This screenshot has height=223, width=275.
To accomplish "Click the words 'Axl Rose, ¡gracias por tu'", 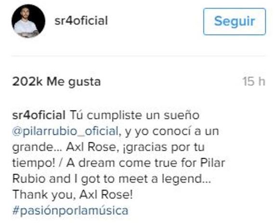I will pos(135,147).
